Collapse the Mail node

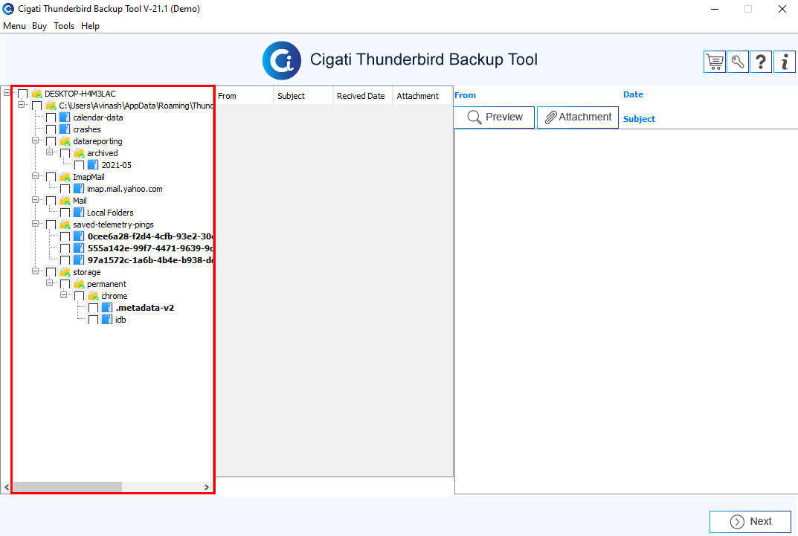tap(35, 200)
